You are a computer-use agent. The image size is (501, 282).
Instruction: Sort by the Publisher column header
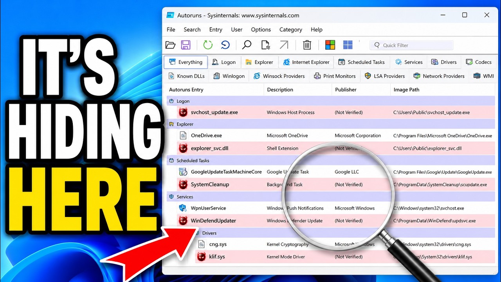(361, 90)
